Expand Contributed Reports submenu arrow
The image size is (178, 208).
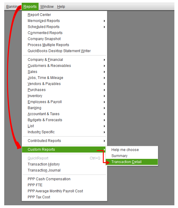click(x=105, y=141)
